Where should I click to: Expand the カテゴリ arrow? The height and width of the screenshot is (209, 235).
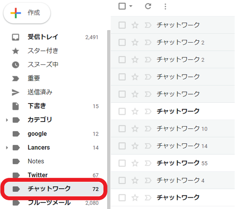pyautogui.click(x=7, y=120)
